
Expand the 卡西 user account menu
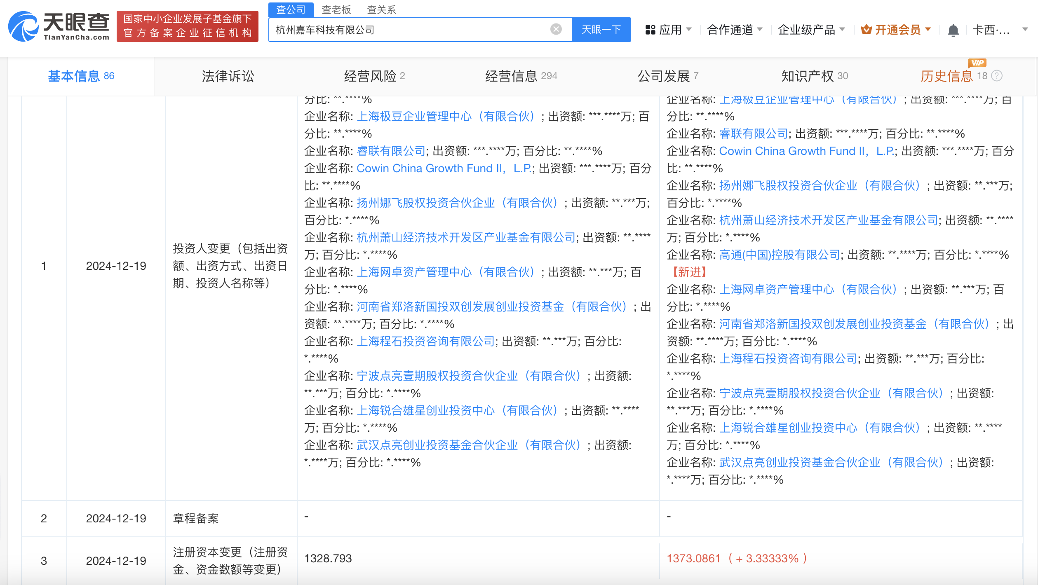pyautogui.click(x=1000, y=30)
